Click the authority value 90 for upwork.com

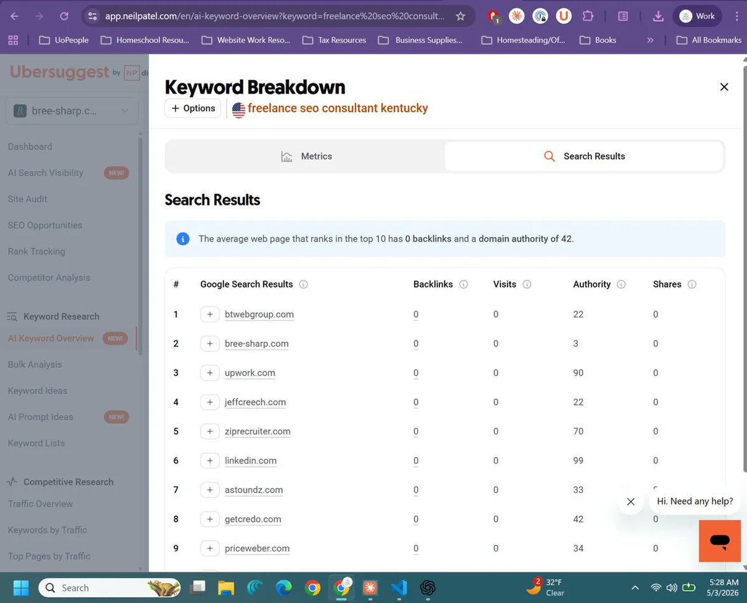point(578,373)
